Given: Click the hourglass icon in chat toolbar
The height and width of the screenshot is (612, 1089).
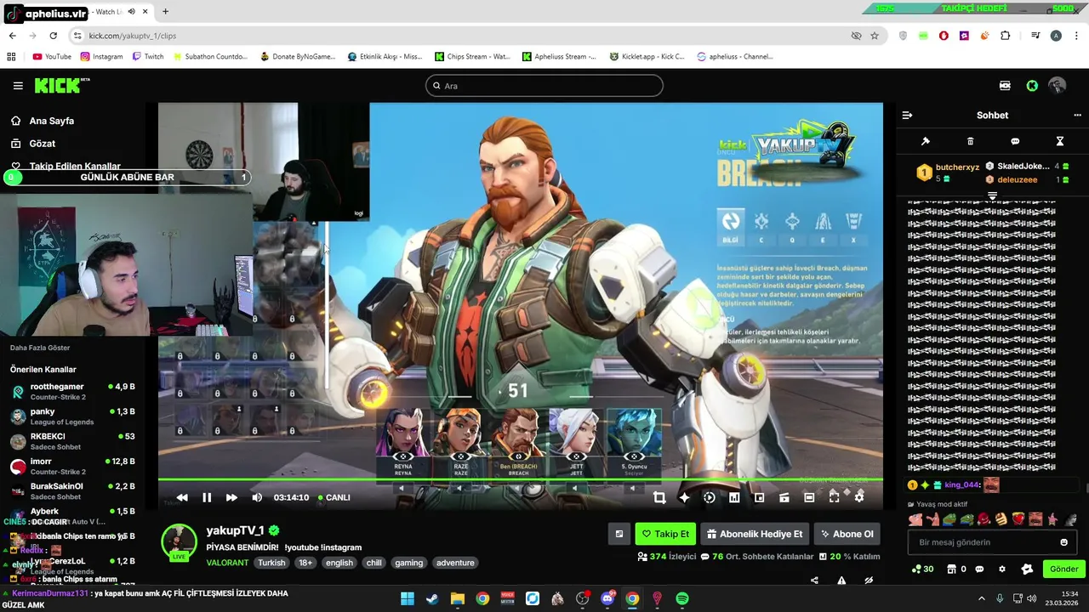Looking at the screenshot, I should (x=1060, y=141).
